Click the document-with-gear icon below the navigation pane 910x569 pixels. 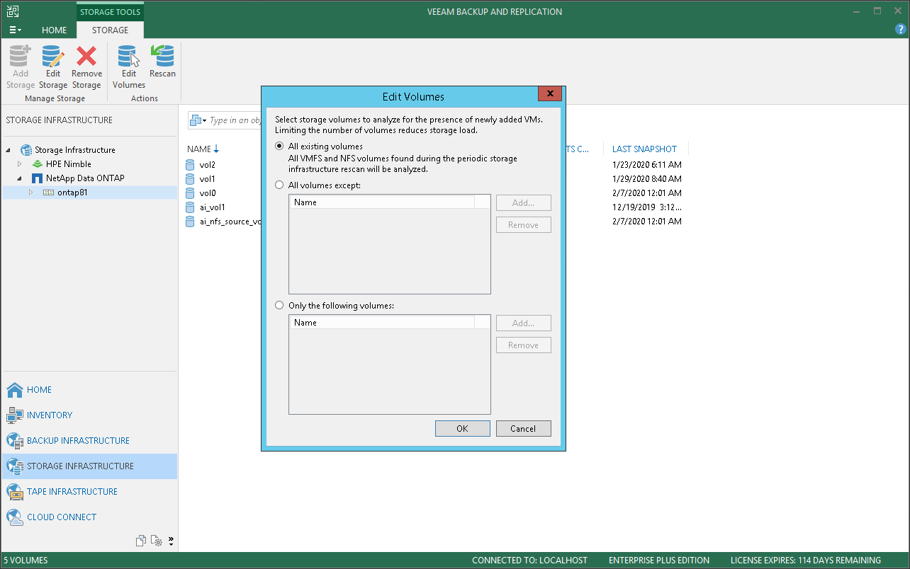click(156, 541)
